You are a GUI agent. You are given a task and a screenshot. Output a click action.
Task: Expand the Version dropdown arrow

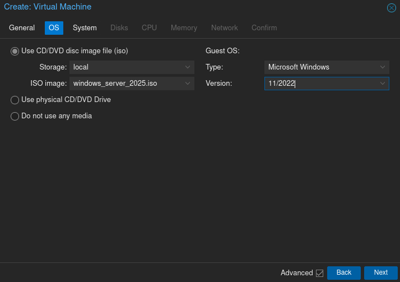383,84
